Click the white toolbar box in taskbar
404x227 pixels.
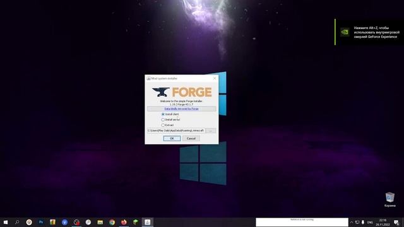tap(302, 222)
